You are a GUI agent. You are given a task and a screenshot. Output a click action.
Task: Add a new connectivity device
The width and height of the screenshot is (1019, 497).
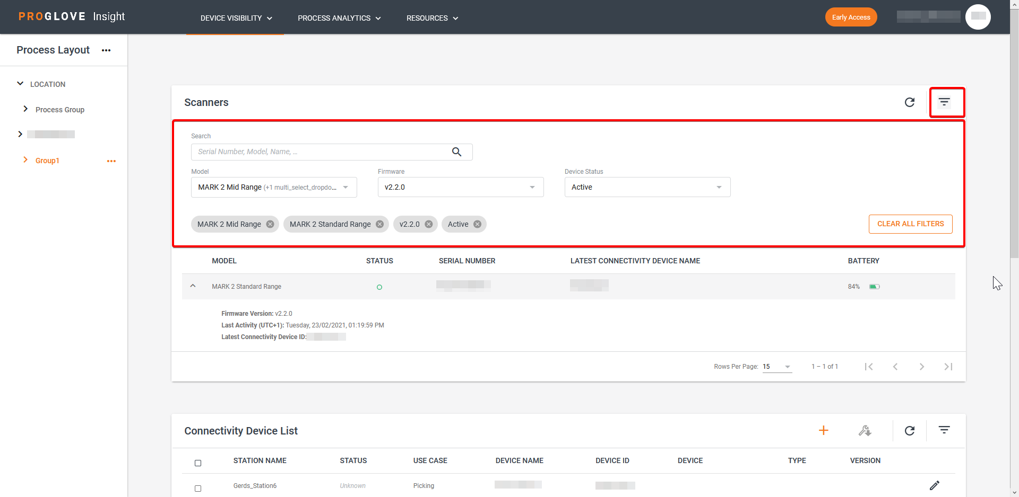tap(824, 430)
